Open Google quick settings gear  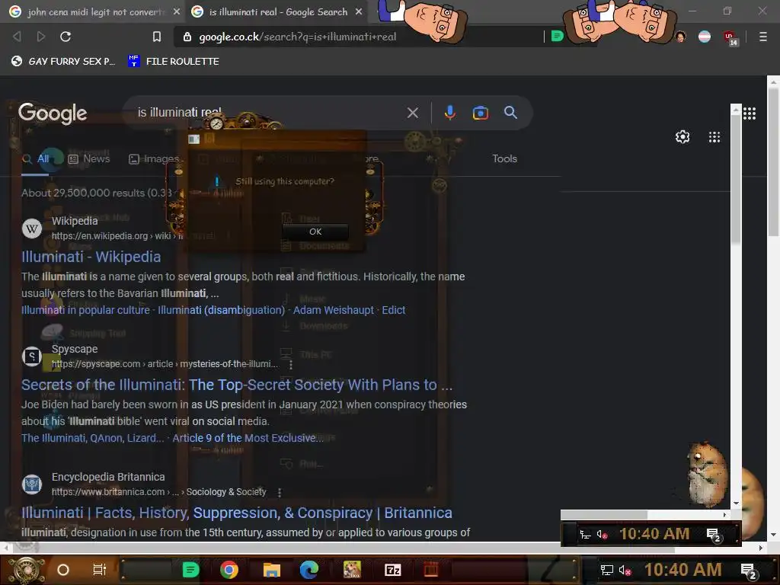(682, 137)
